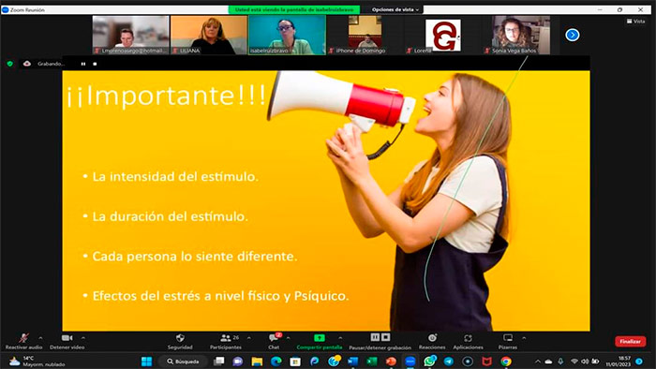656x369 pixels.
Task: Select the Lmorenoasego participant video thumbnail
Action: 131,35
